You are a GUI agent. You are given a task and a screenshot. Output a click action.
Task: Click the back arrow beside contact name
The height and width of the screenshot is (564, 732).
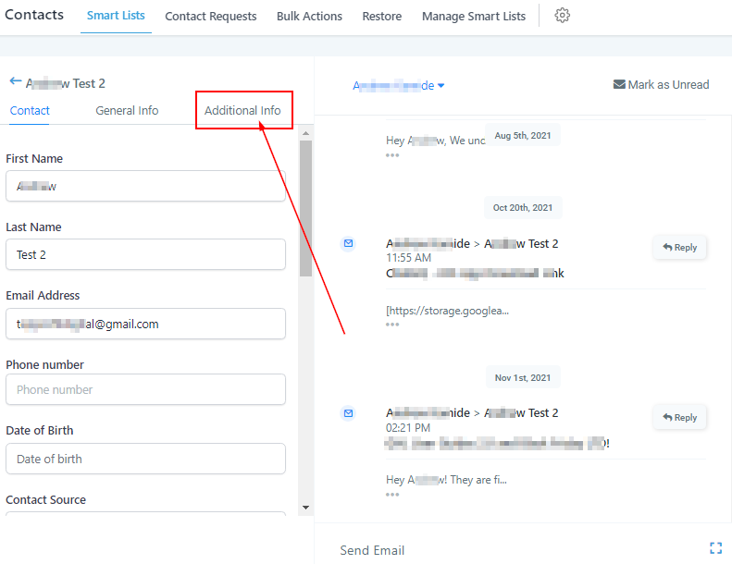(15, 82)
